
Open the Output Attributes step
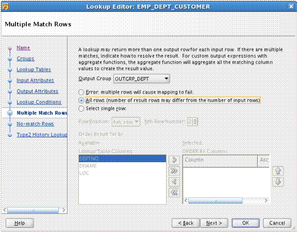[37, 91]
